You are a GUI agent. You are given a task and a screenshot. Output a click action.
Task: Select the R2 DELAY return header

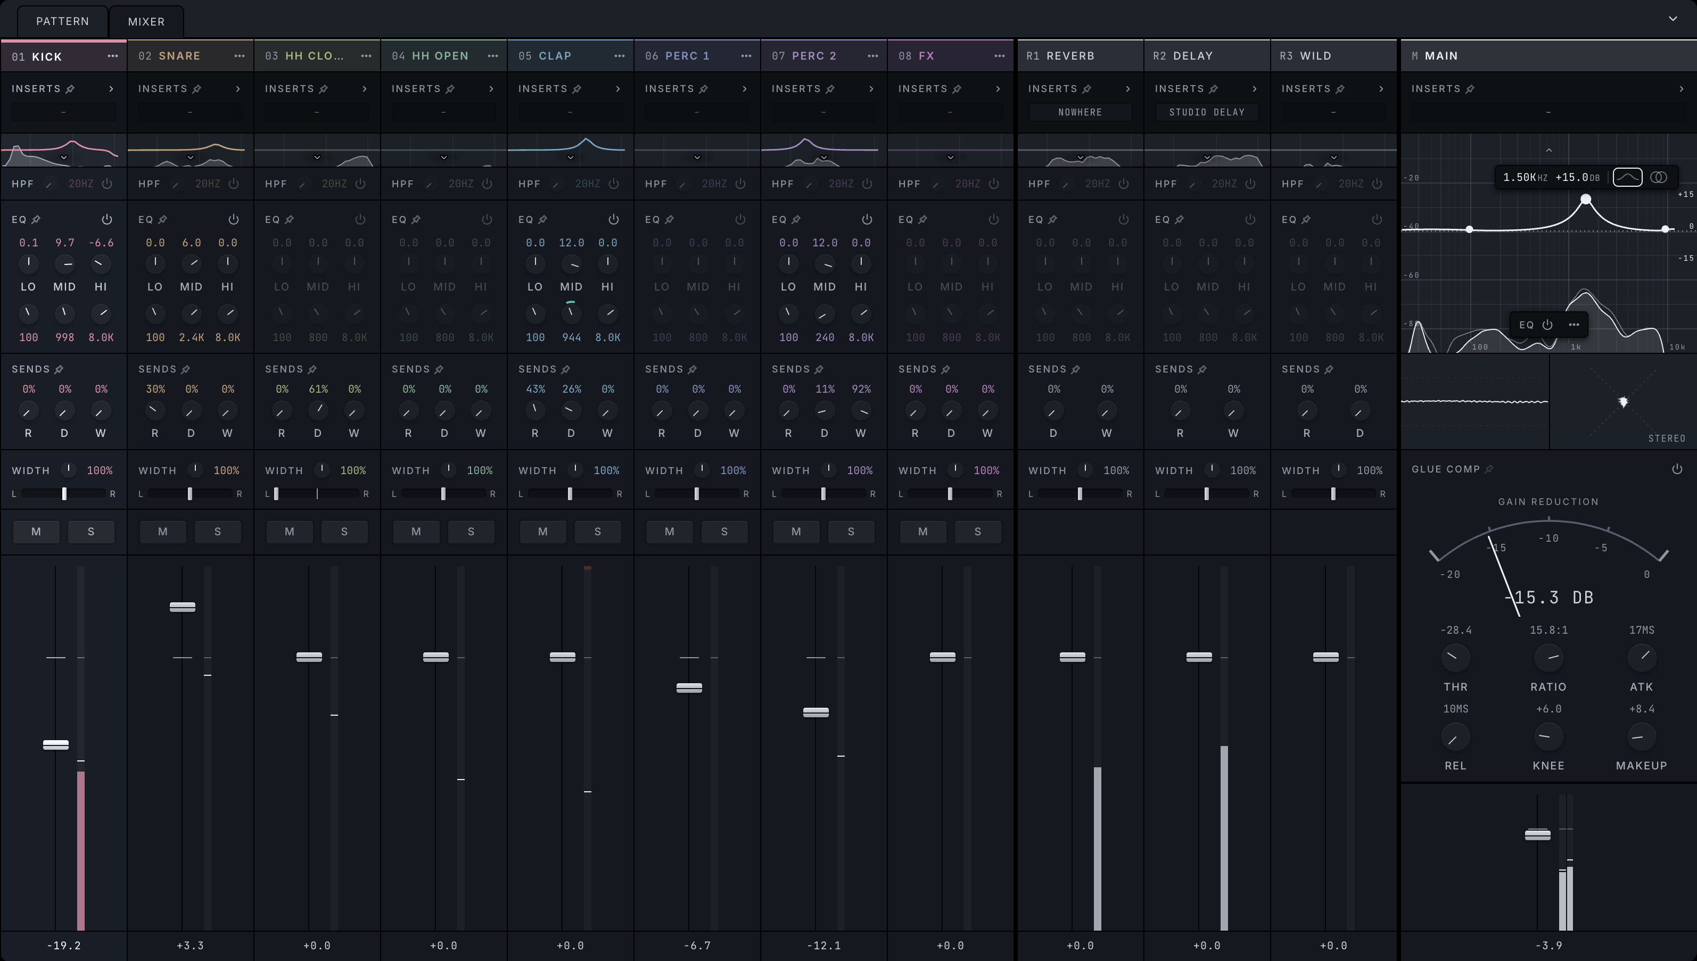coord(1207,56)
